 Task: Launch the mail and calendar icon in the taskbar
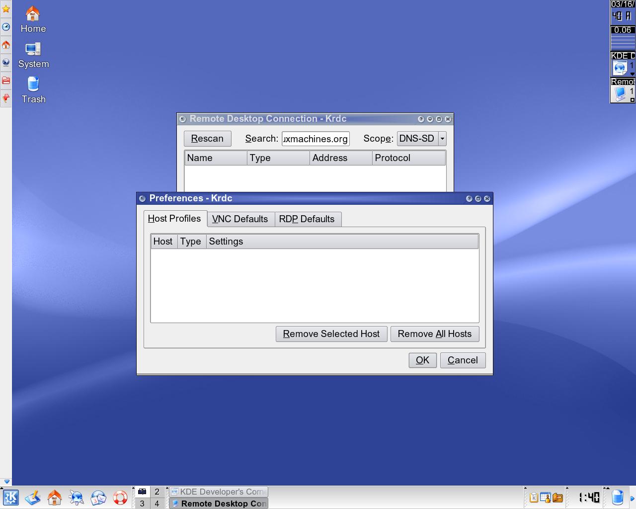pos(98,498)
